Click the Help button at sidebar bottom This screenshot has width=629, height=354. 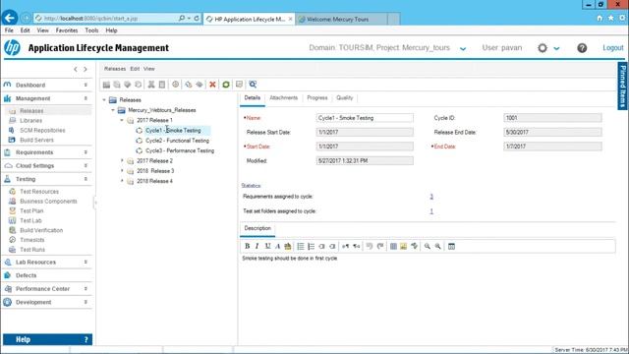tap(47, 339)
